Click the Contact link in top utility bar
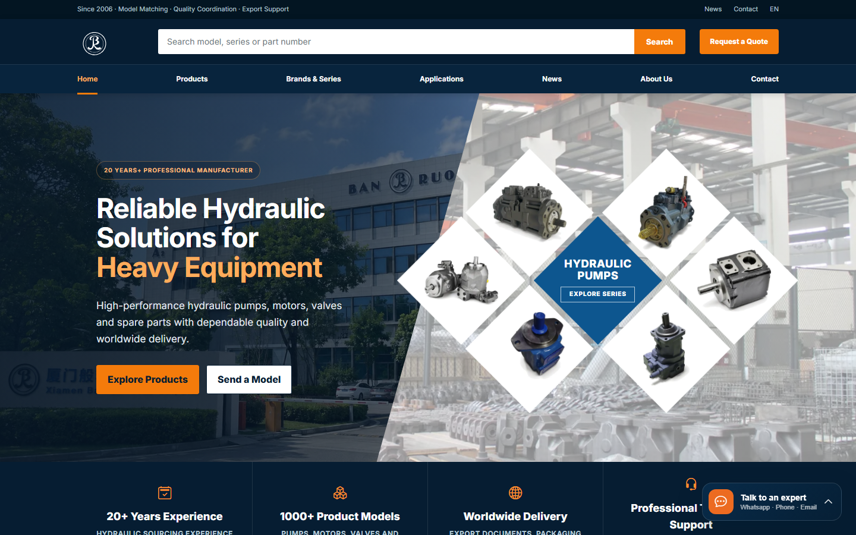856x535 pixels. coord(745,9)
